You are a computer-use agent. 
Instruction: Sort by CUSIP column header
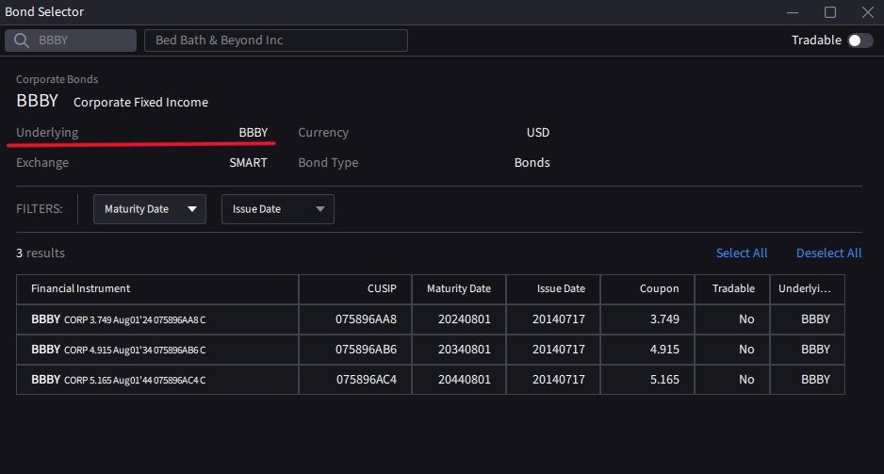point(355,289)
